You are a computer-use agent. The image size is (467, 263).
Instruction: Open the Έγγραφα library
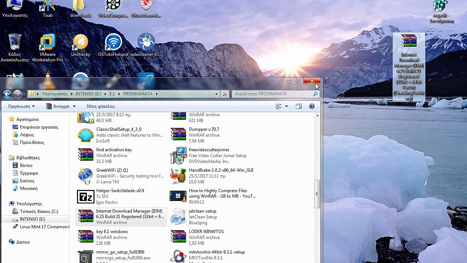(x=29, y=173)
